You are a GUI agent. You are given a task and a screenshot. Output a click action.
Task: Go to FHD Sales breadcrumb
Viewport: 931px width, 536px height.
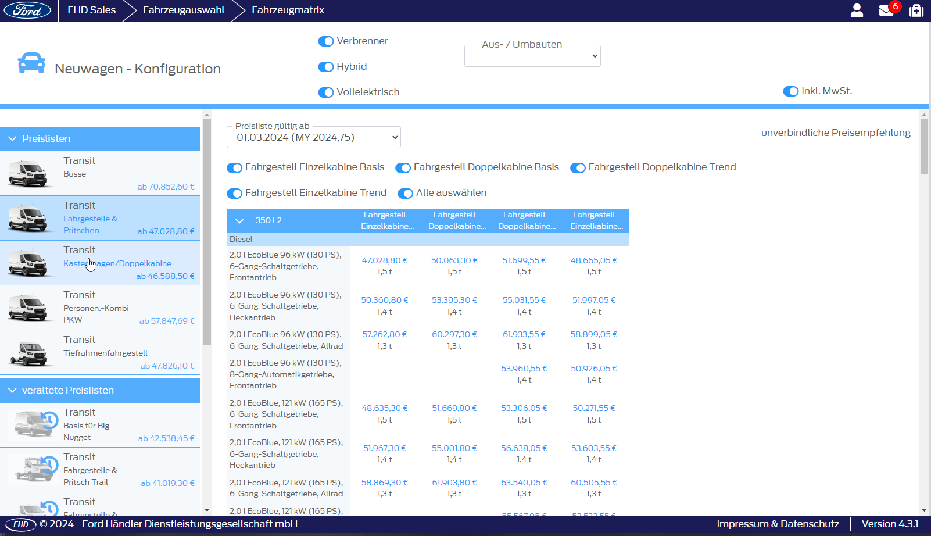(91, 10)
